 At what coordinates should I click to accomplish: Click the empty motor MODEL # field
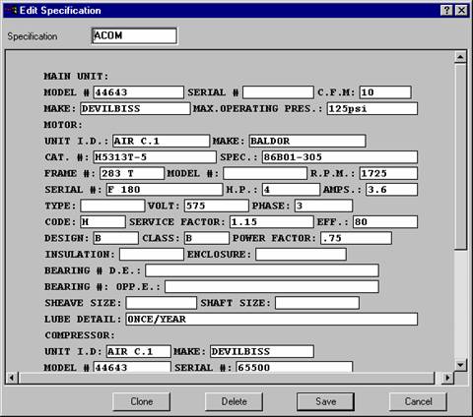tap(265, 173)
